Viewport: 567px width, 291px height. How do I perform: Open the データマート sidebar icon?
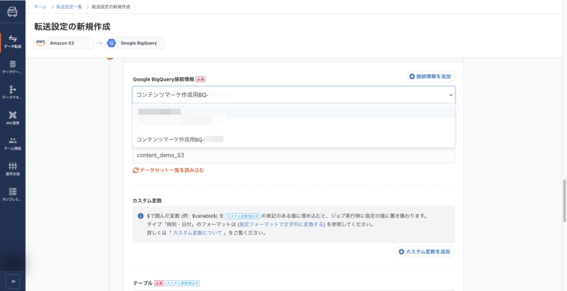pyautogui.click(x=12, y=66)
